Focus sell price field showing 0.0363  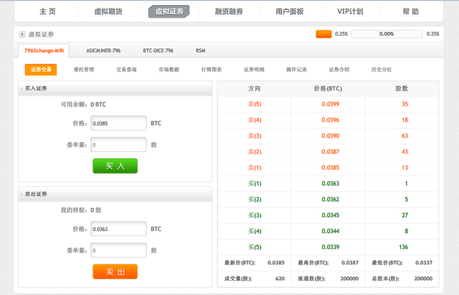point(119,229)
